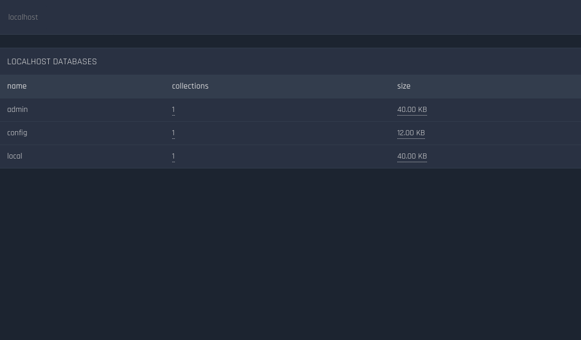Click blank space right of LOCALHOST DATABASES title
This screenshot has width=581, height=340.
pyautogui.click(x=339, y=62)
